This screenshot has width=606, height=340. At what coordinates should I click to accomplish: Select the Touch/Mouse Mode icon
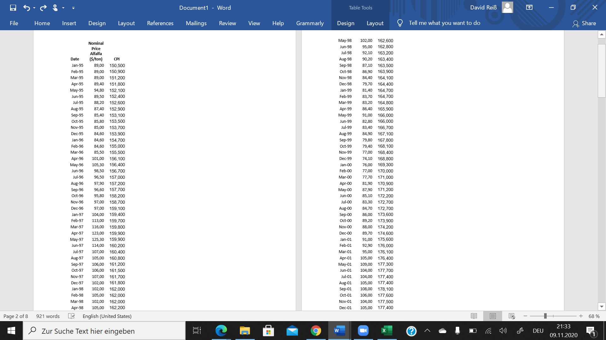[56, 7]
